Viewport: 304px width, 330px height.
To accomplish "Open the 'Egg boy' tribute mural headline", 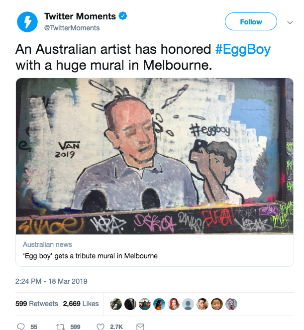I will click(x=90, y=256).
